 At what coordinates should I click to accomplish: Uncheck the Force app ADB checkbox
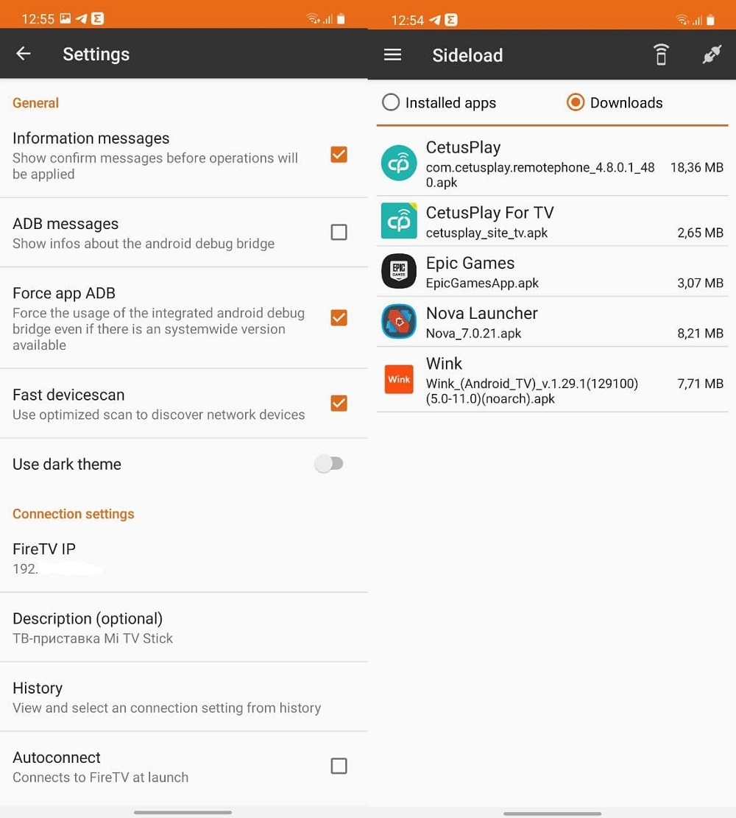tap(339, 318)
